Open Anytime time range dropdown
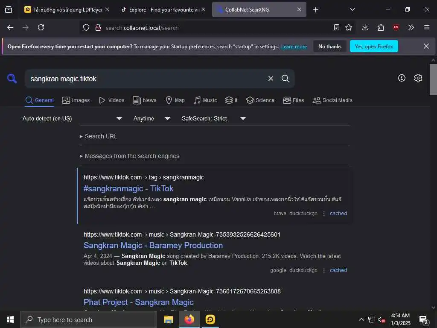Screen dimensions: 437x328 152,119
